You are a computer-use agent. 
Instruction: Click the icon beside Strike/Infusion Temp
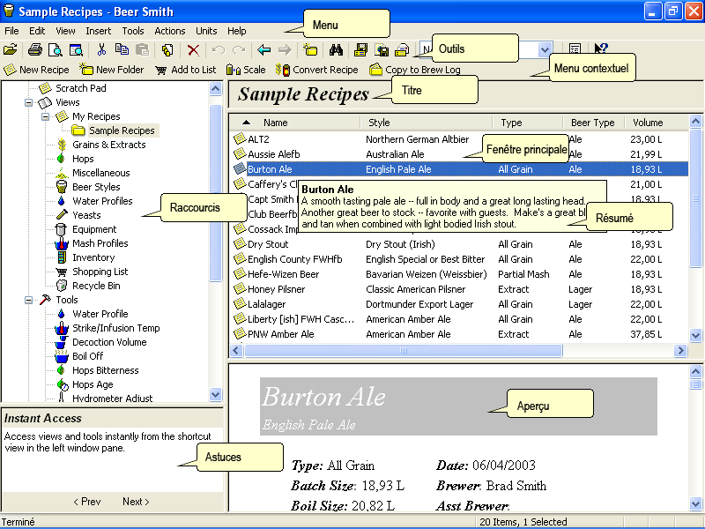point(61,328)
